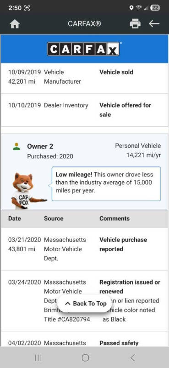Tap the printer icon to print report
The height and width of the screenshot is (368, 169).
pos(136,24)
